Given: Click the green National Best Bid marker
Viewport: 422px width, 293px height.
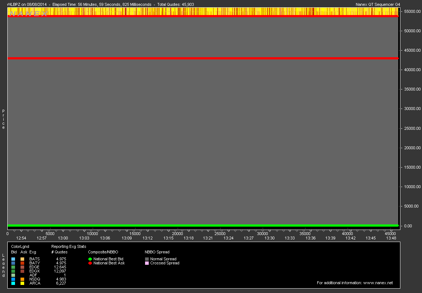Looking at the screenshot, I should 90,259.
